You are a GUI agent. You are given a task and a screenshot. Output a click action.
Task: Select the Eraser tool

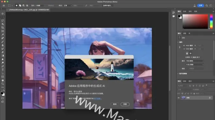point(3,52)
